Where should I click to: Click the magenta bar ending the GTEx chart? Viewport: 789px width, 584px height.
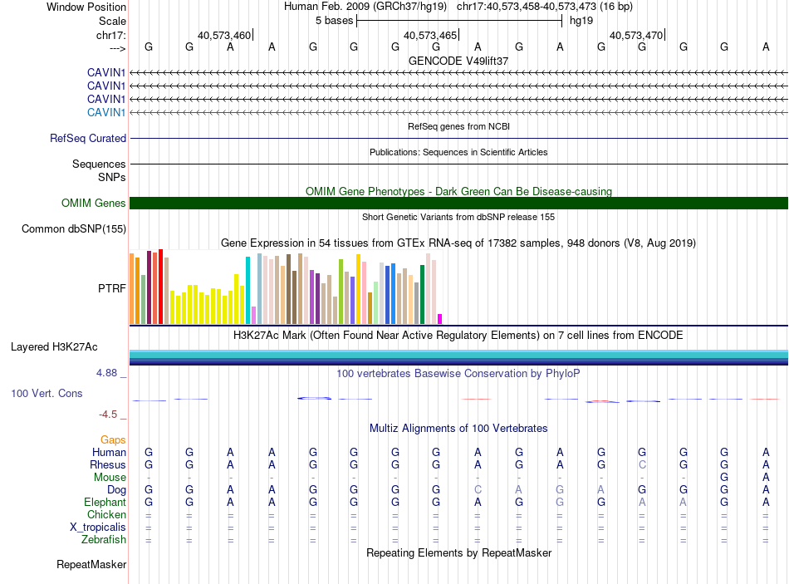pos(440,319)
